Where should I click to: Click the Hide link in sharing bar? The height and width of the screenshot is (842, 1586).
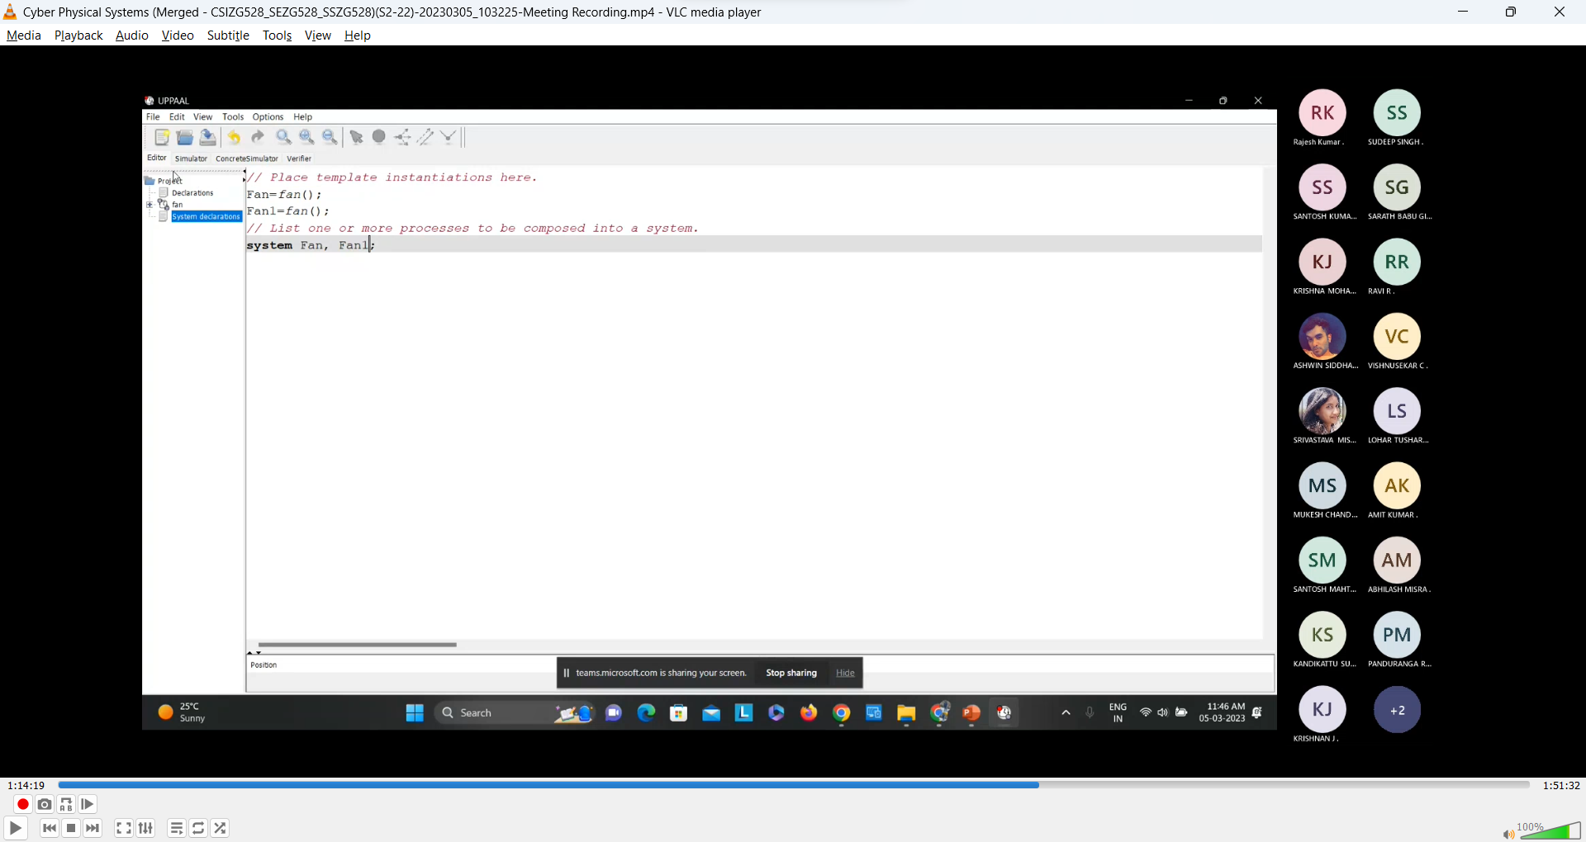(x=845, y=673)
